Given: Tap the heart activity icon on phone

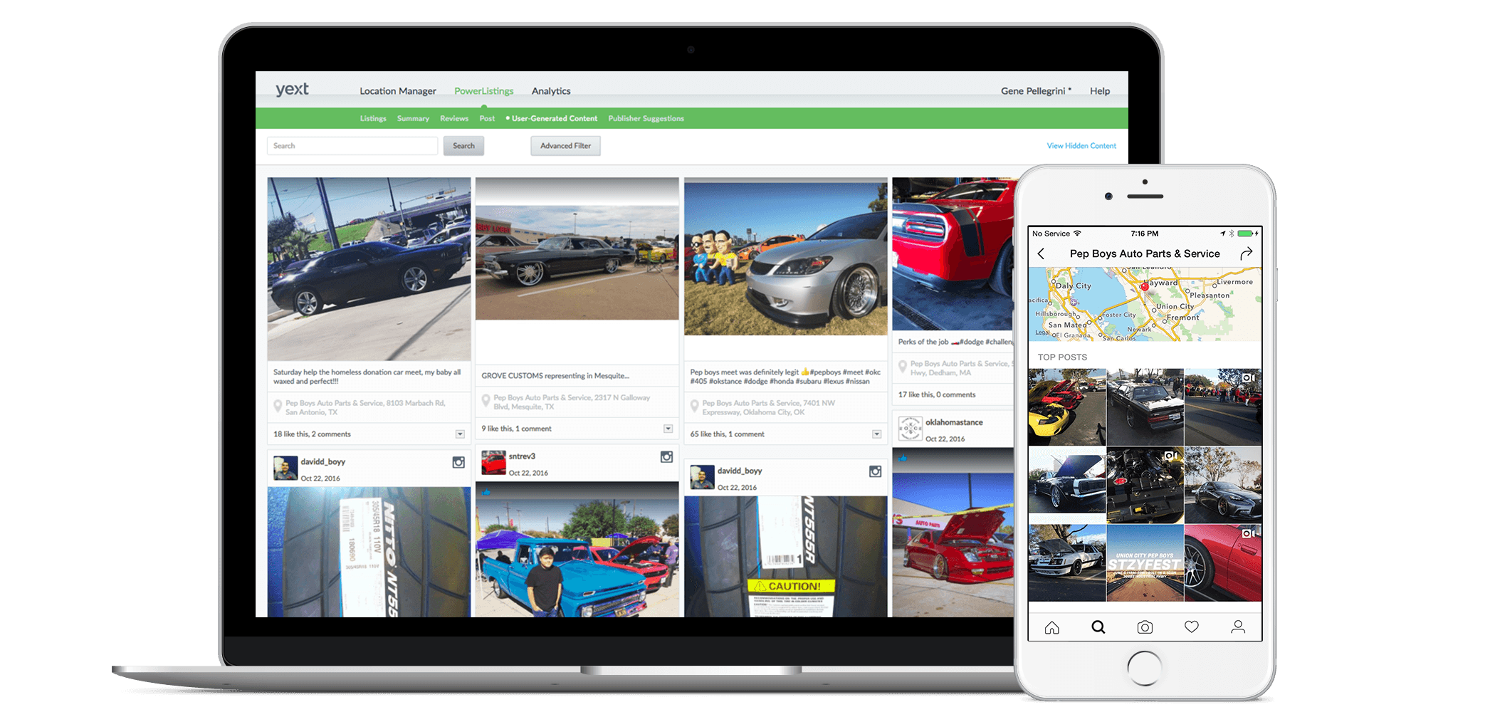Looking at the screenshot, I should (x=1192, y=627).
